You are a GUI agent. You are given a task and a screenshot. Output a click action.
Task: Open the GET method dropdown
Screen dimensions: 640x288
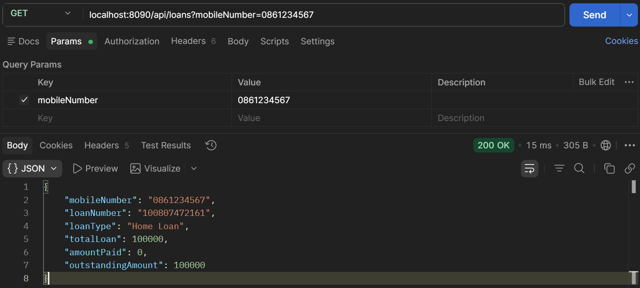pos(41,14)
